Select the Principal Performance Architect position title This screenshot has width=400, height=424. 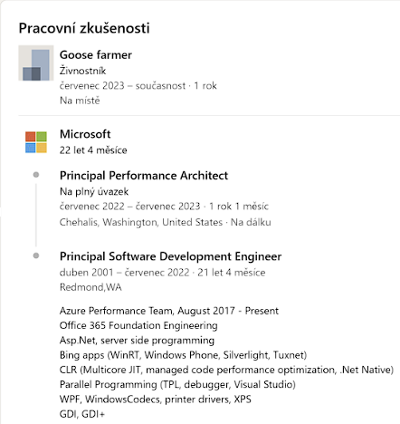[144, 176]
